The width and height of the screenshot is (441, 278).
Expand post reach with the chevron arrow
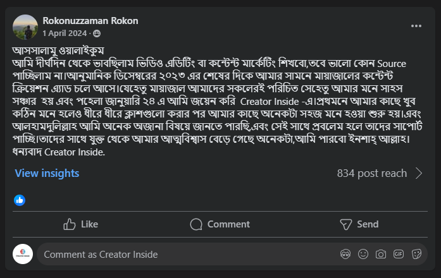(x=419, y=173)
